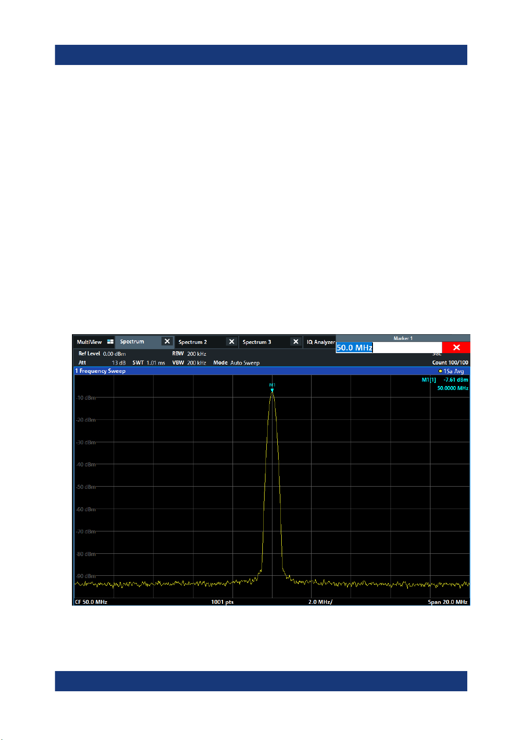
Task: Click the MultiView grid icon
Action: 110,342
